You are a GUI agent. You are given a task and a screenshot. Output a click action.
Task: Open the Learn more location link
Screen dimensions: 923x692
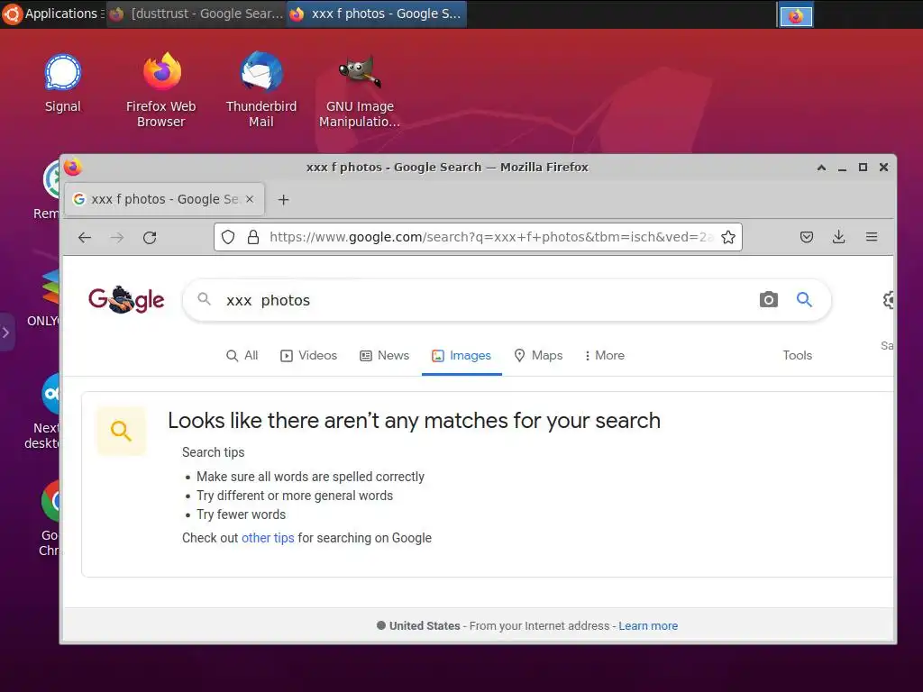(648, 626)
